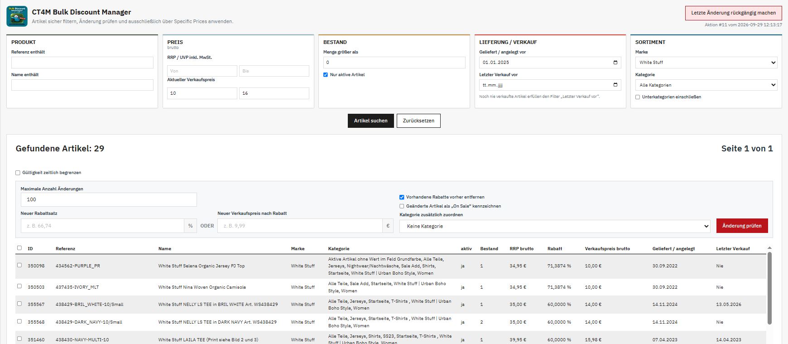Screen dimensions: 788x344
Task: Select row checkbox for article 355567
Action: [19, 304]
